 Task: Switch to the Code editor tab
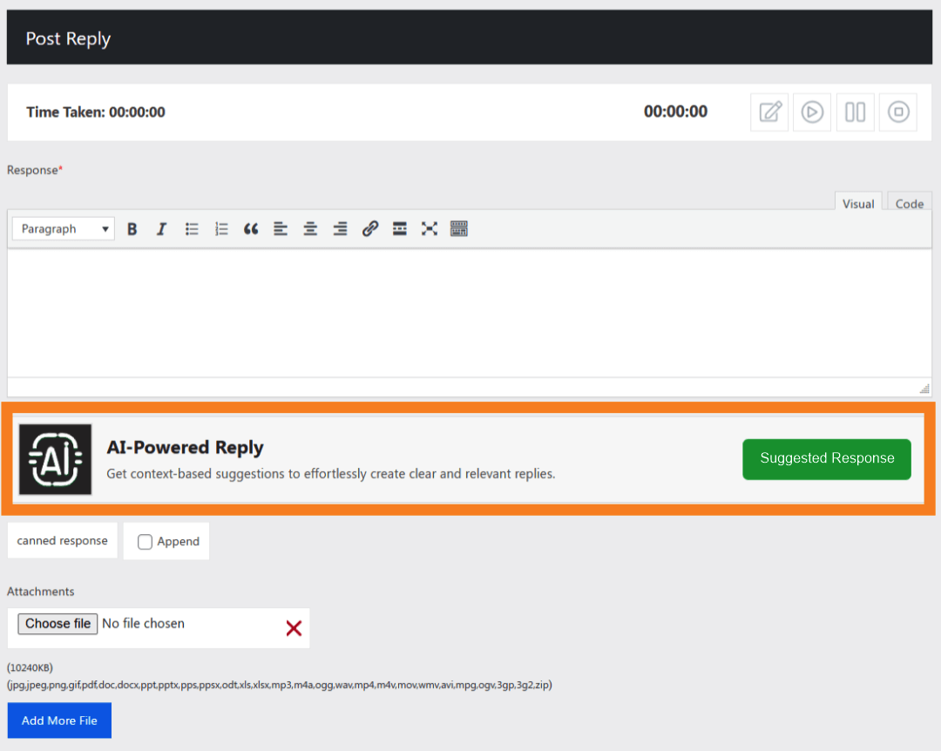[x=909, y=204]
